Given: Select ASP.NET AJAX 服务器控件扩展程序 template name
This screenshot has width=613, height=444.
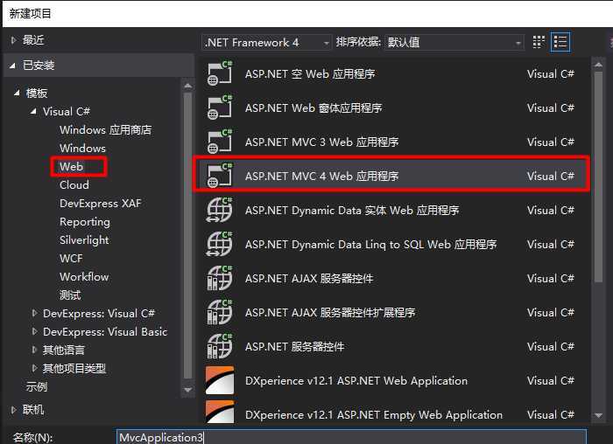Looking at the screenshot, I should click(x=330, y=313).
